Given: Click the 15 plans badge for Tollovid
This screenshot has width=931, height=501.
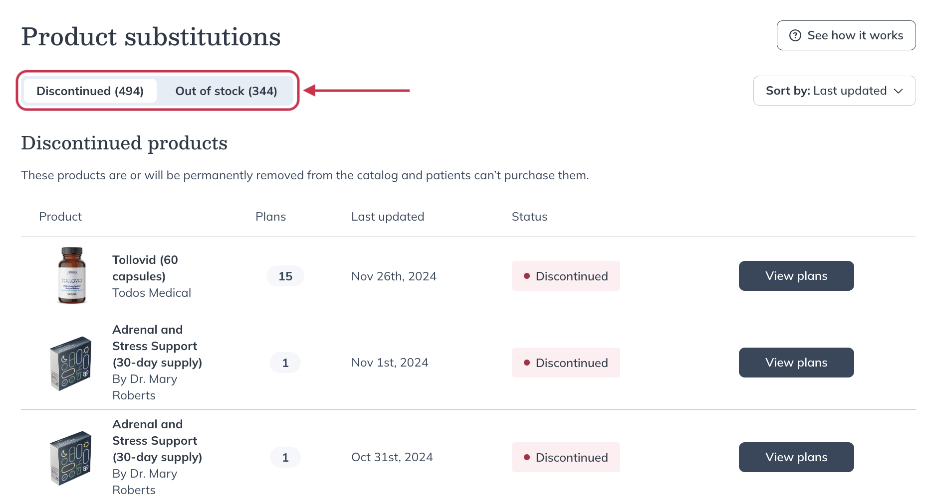Looking at the screenshot, I should point(285,275).
